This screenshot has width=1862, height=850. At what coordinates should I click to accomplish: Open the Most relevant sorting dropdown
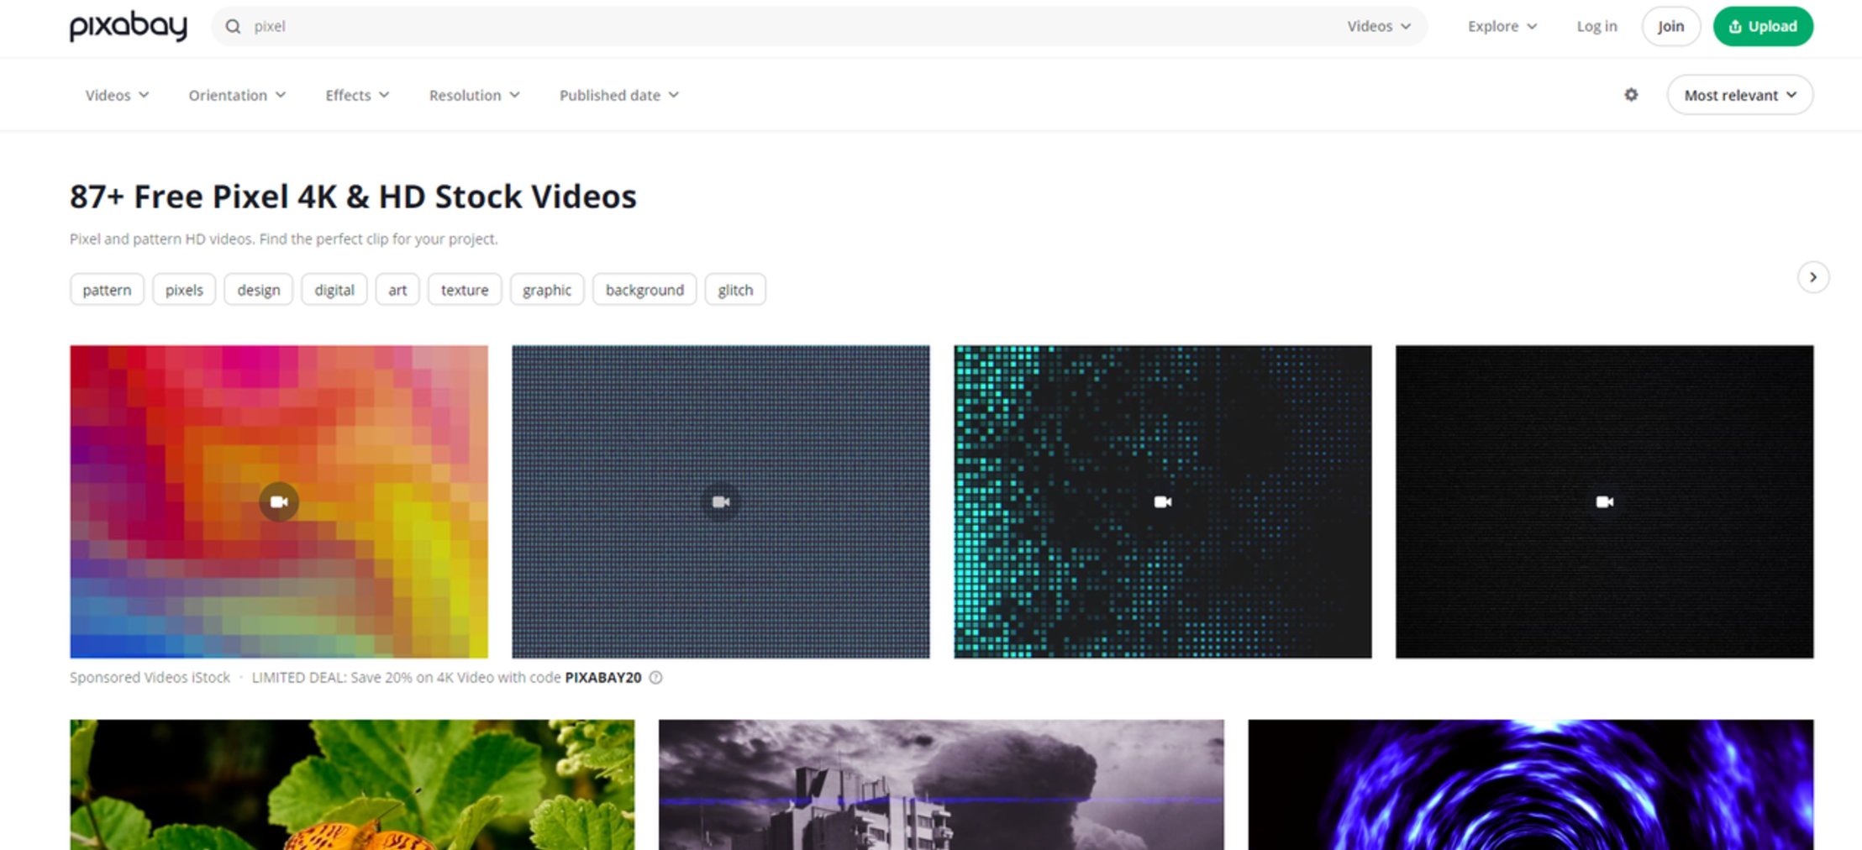pyautogui.click(x=1738, y=95)
